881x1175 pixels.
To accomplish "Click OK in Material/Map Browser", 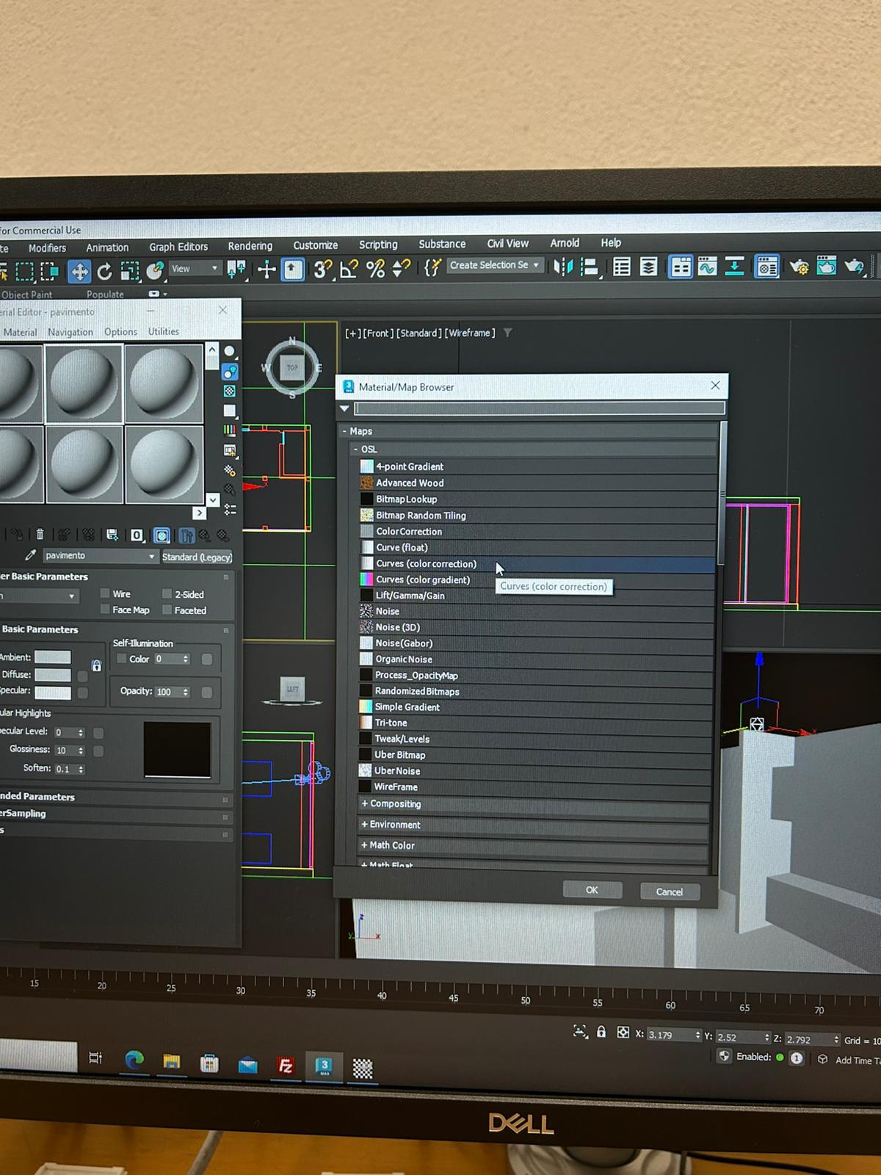I will click(x=592, y=890).
